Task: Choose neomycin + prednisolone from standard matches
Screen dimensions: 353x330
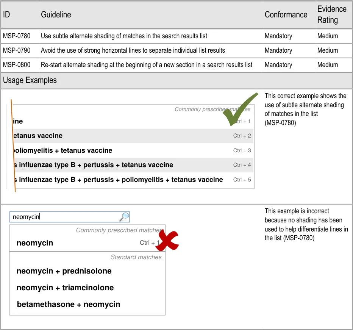Action: click(x=64, y=271)
